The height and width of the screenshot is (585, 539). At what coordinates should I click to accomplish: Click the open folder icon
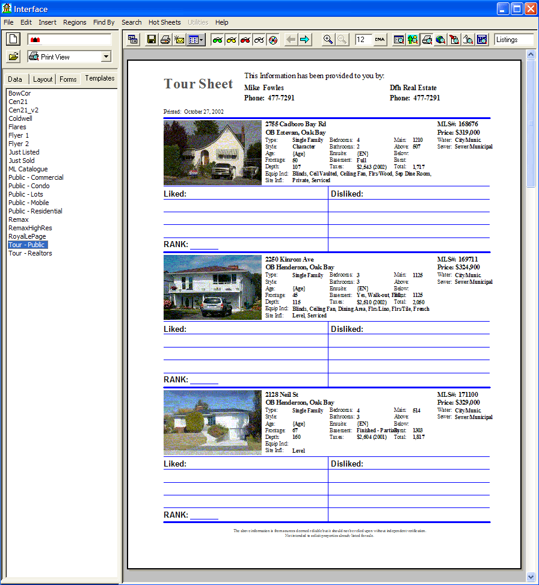[x=13, y=57]
